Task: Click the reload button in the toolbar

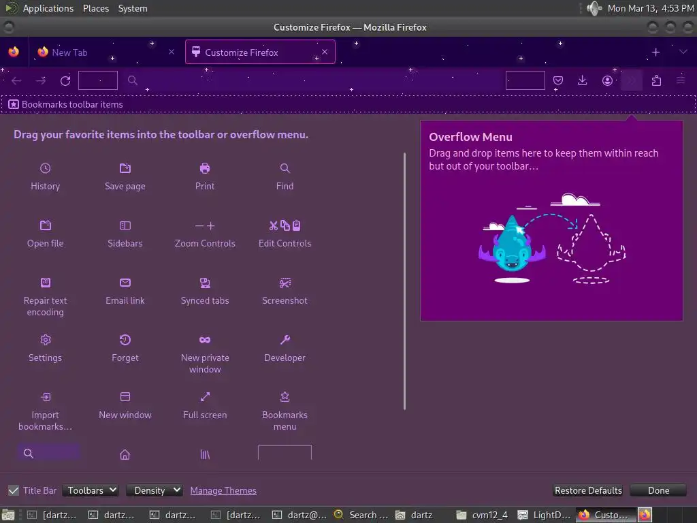Action: click(65, 80)
